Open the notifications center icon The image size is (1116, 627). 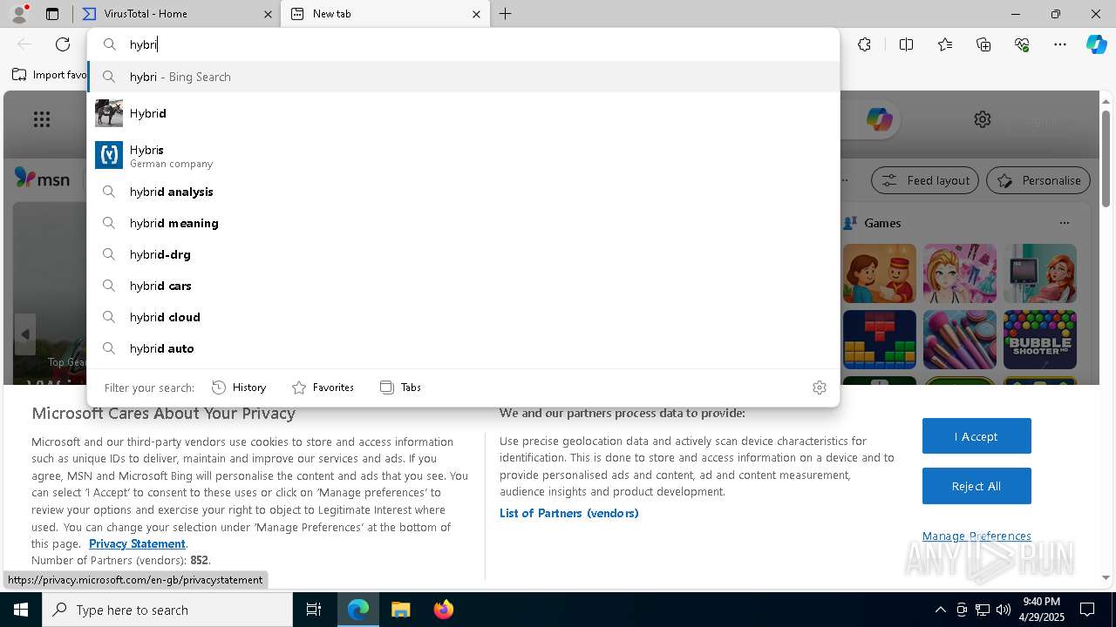click(x=1087, y=610)
